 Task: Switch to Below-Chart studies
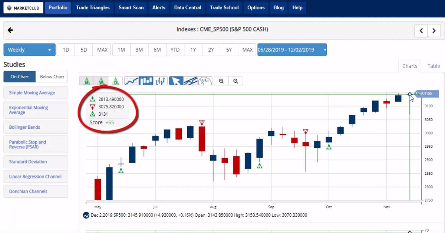52,77
